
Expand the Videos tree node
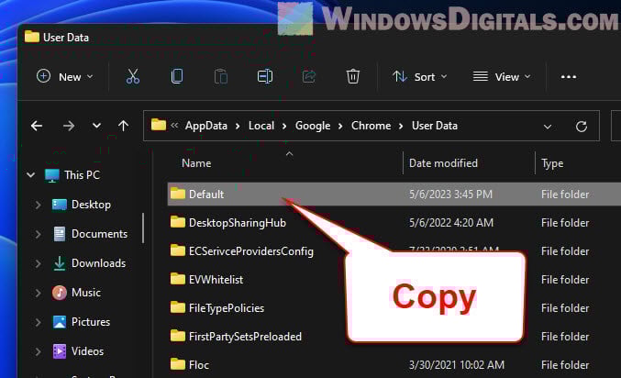click(x=38, y=351)
